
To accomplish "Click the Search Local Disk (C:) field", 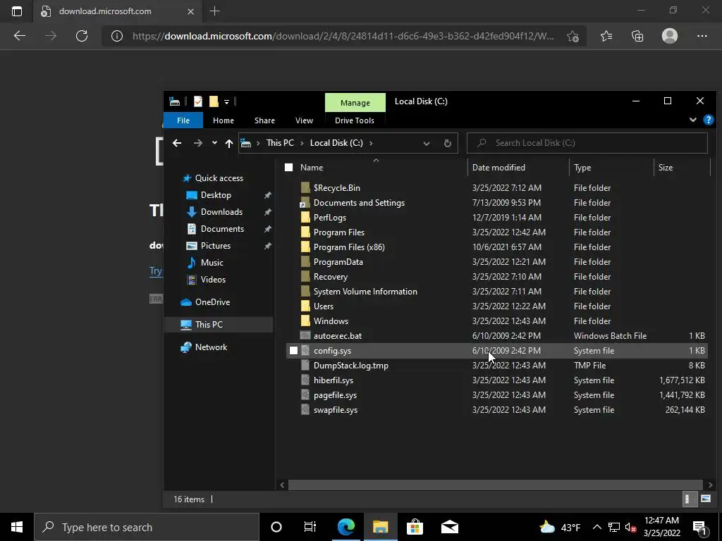I will pos(587,143).
